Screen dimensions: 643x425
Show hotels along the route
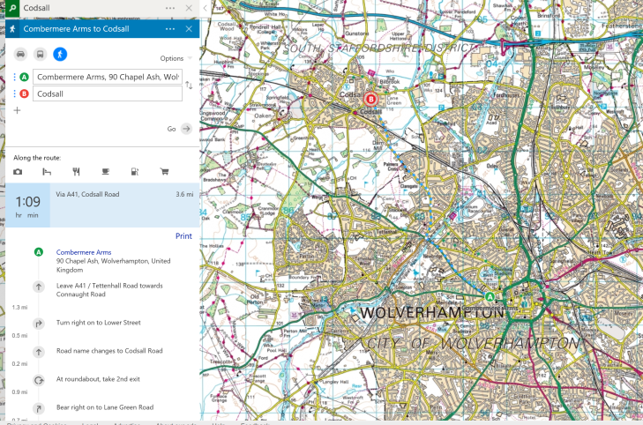coord(48,171)
